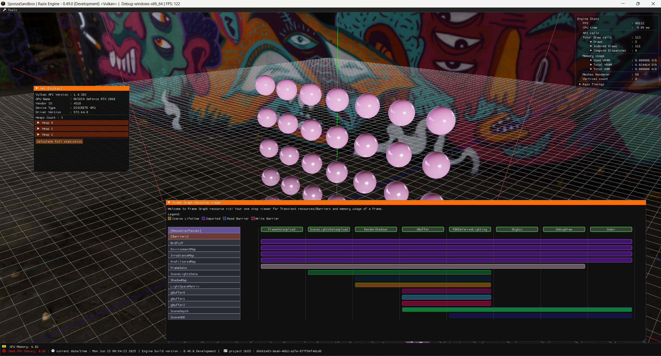Select the SceneDepth resource row
This screenshot has width=661, height=356.
tap(204, 311)
